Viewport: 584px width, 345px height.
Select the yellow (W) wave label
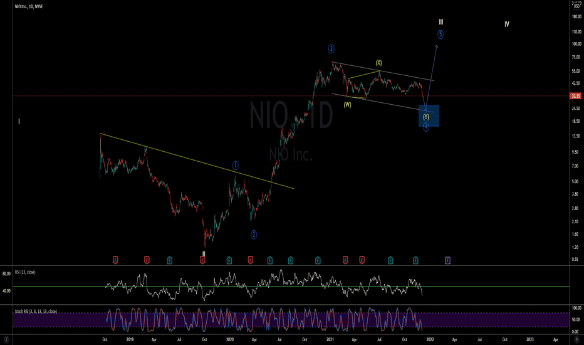(x=348, y=105)
